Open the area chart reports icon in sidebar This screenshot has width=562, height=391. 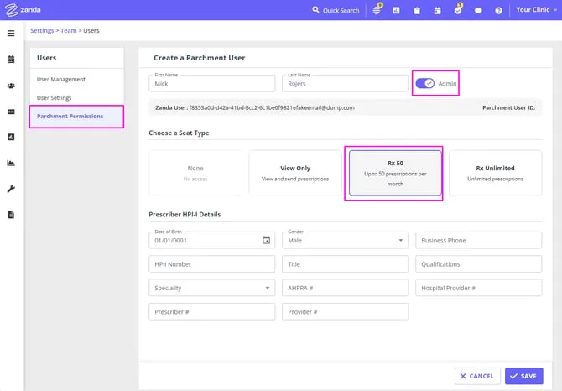tap(11, 163)
